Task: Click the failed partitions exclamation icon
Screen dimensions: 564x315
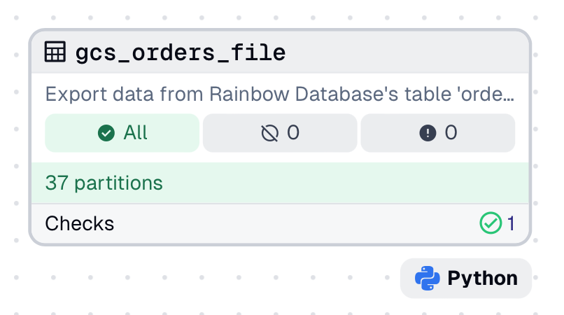Action: 428,133
